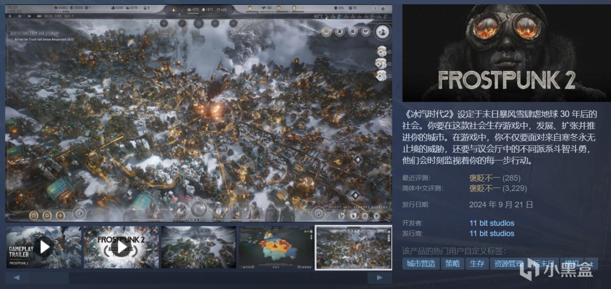Click the plus button after the tags
This screenshot has width=611, height=289.
click(x=591, y=264)
